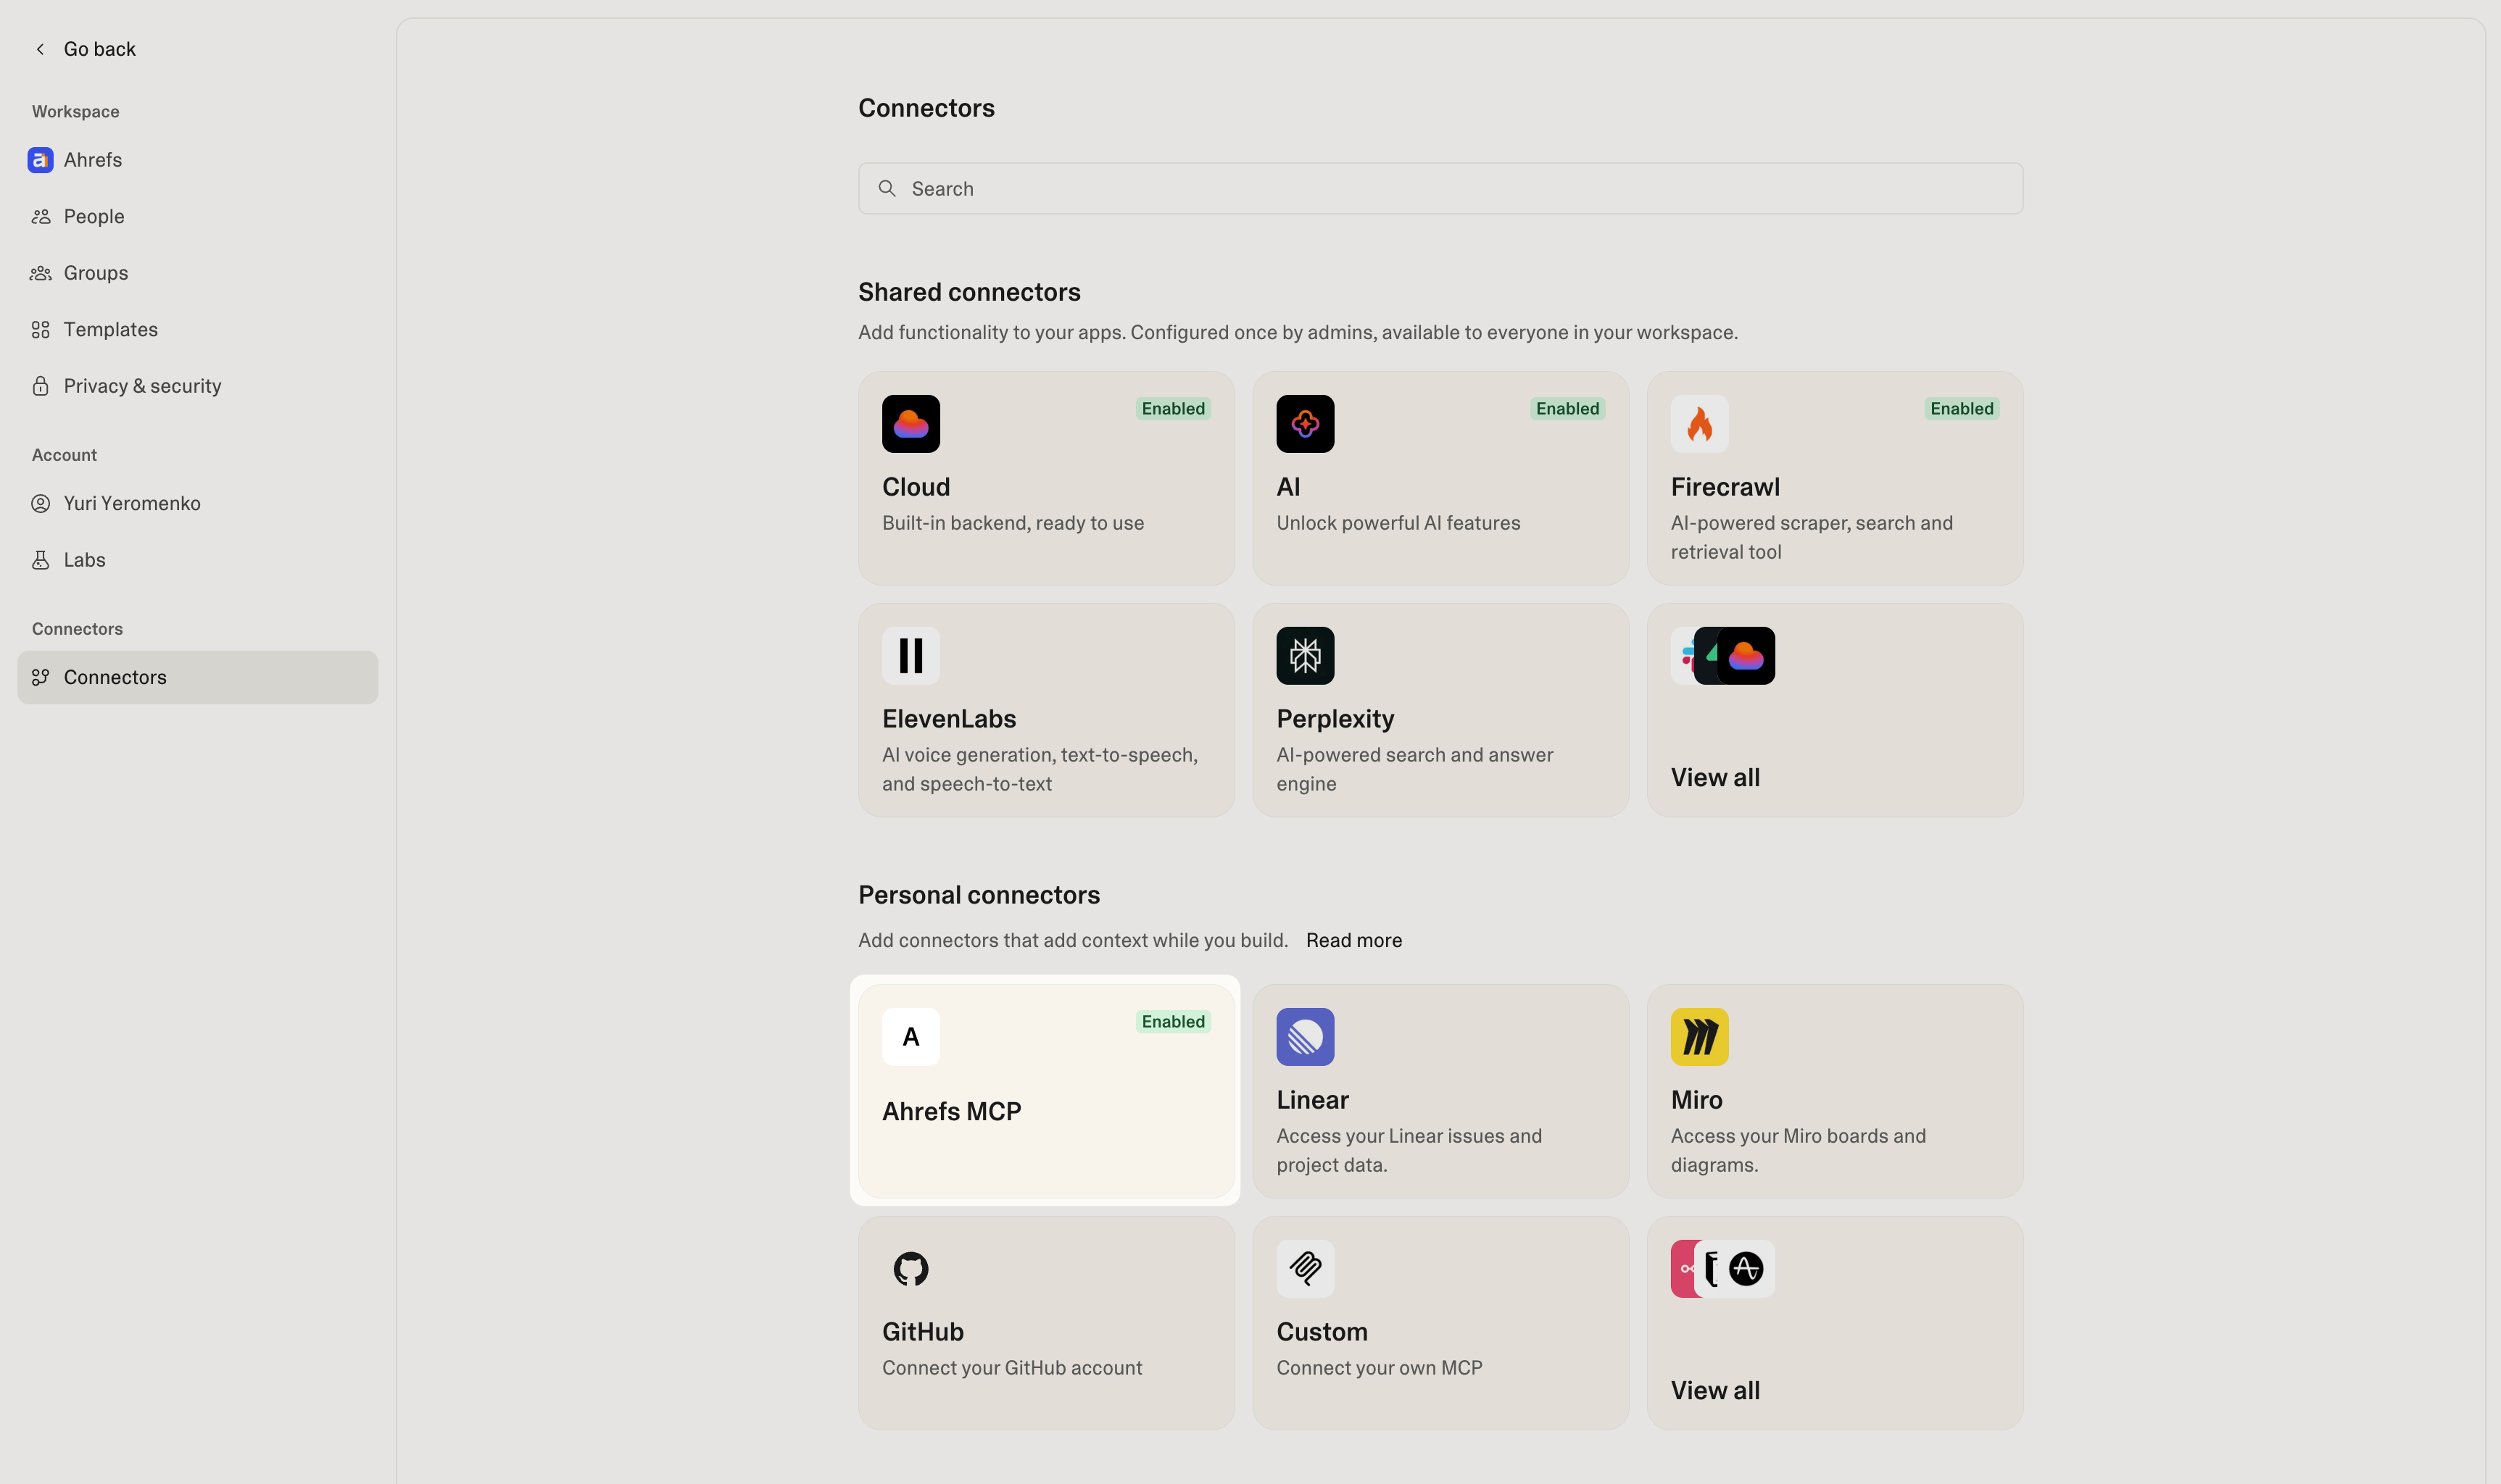
Task: Select the Miro logo icon
Action: pyautogui.click(x=1699, y=1037)
